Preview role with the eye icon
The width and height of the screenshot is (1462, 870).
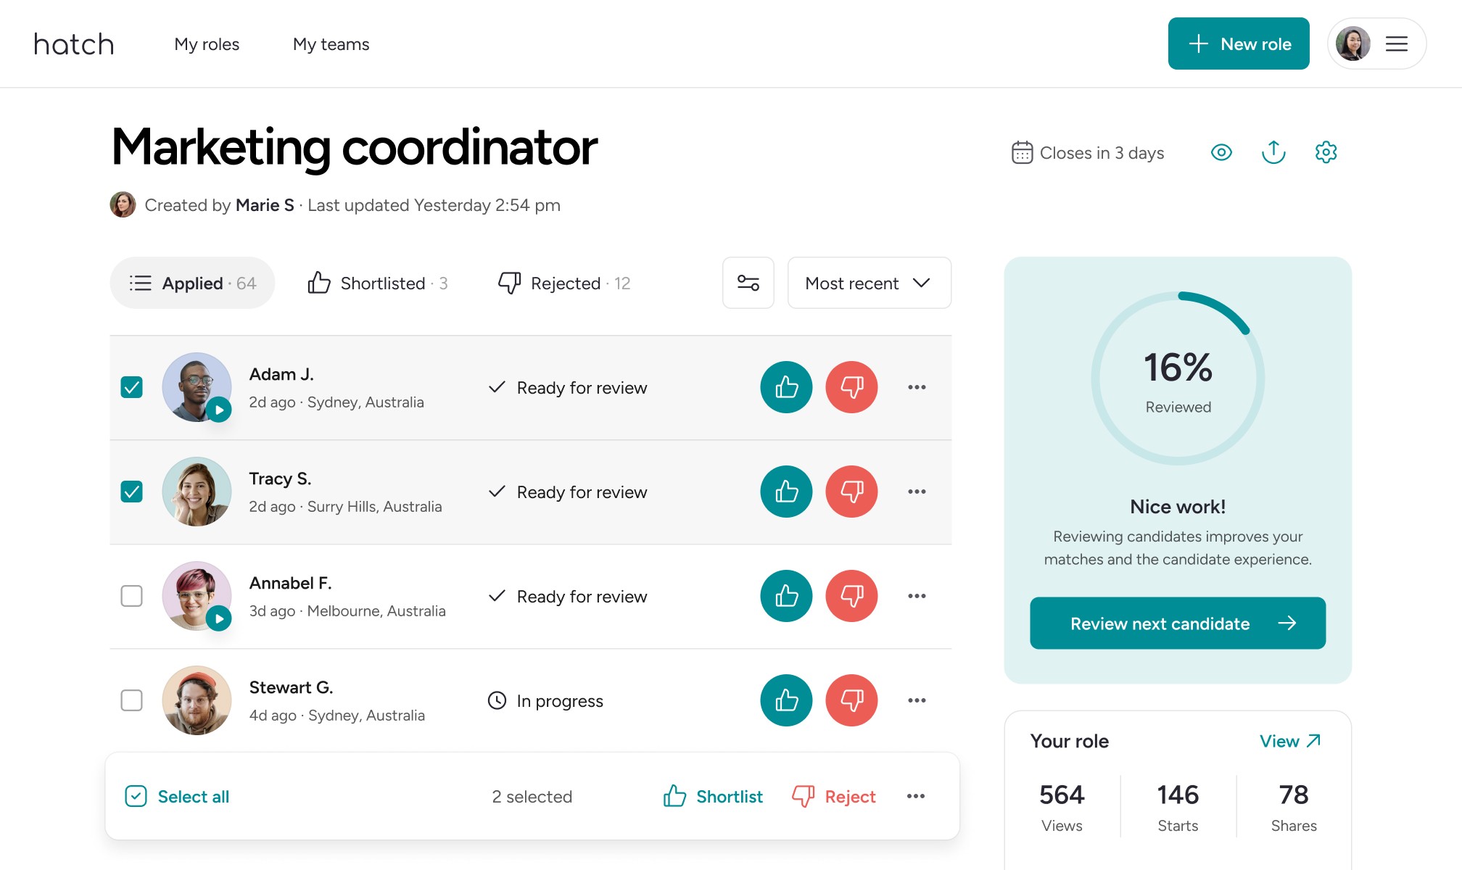pos(1221,152)
